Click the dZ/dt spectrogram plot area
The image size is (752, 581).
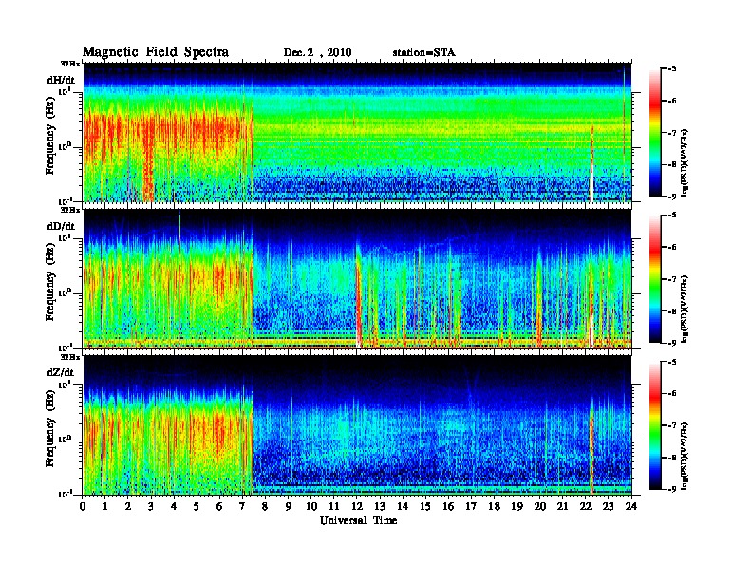pos(357,425)
